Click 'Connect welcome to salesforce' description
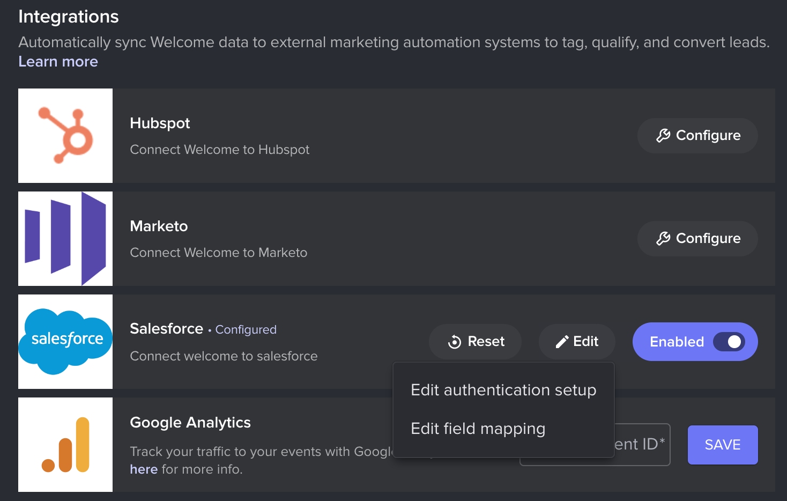This screenshot has width=787, height=501. 224,356
